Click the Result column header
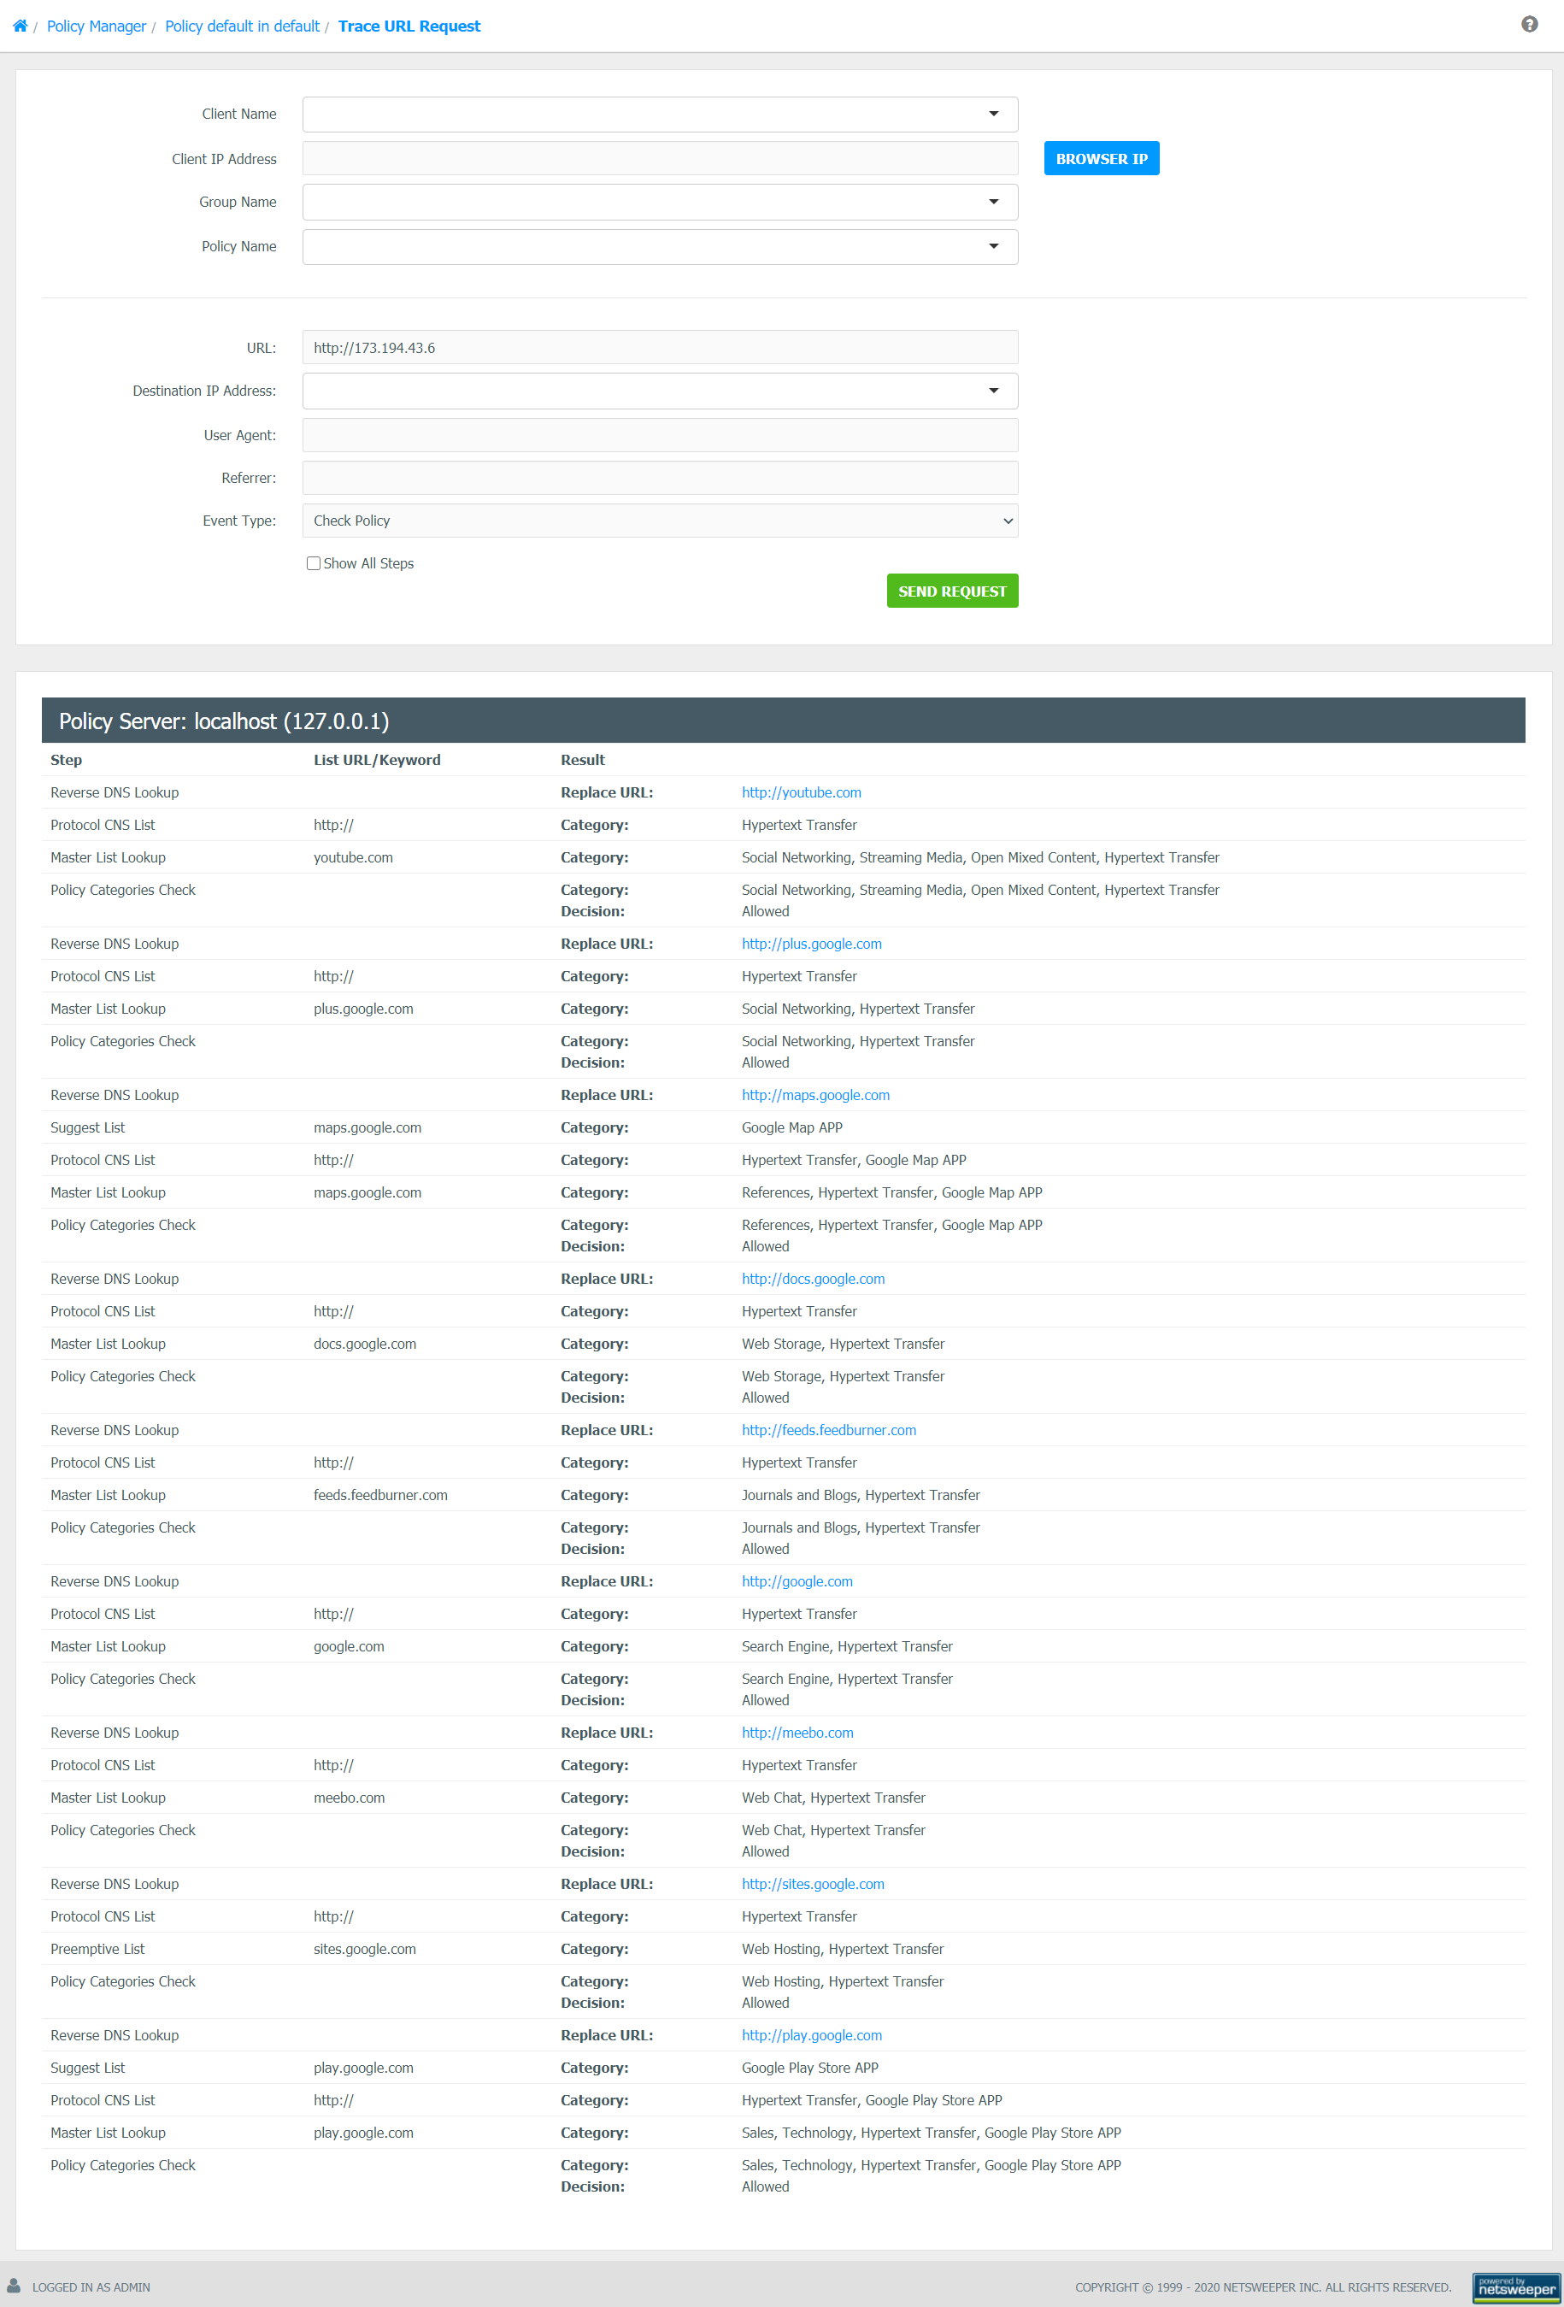The width and height of the screenshot is (1564, 2307). tap(583, 759)
